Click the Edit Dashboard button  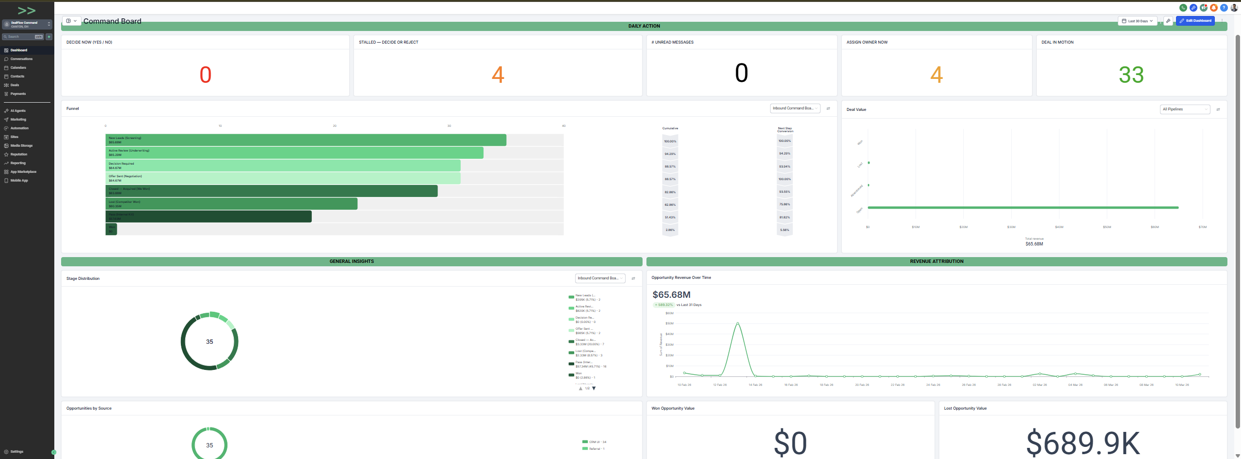tap(1195, 20)
